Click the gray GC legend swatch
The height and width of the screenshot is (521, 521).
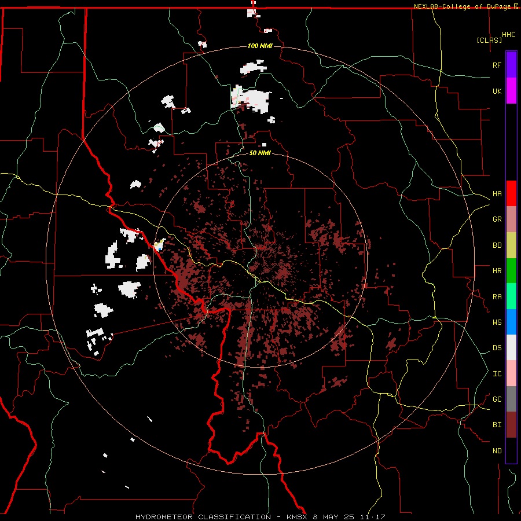click(511, 399)
